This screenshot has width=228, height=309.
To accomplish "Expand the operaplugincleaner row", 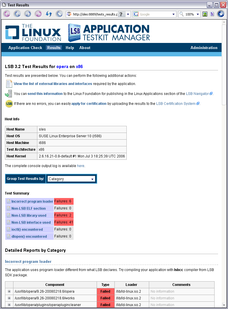I will [x=9, y=305].
